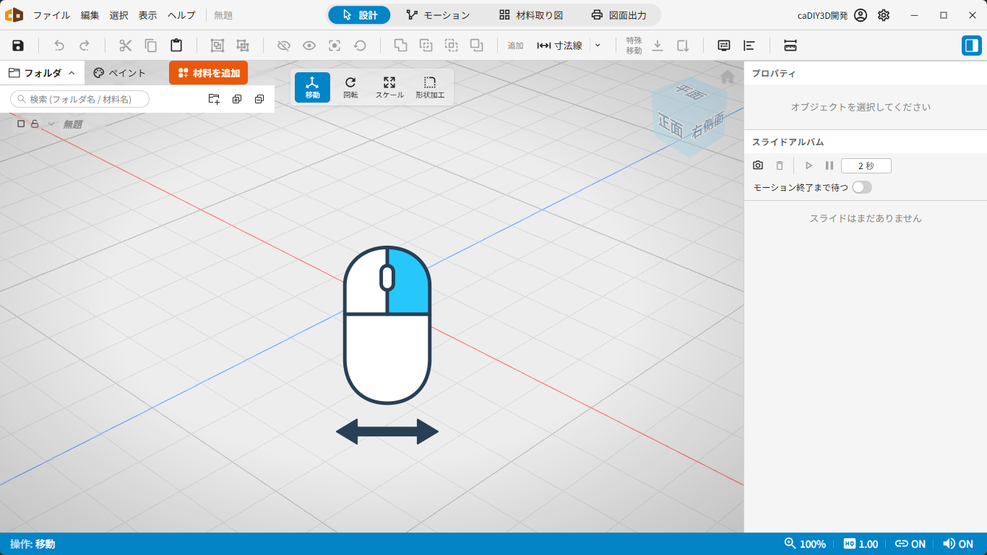This screenshot has height=555, width=987.
Task: Click the 右側面 face of view cube
Action: point(708,126)
